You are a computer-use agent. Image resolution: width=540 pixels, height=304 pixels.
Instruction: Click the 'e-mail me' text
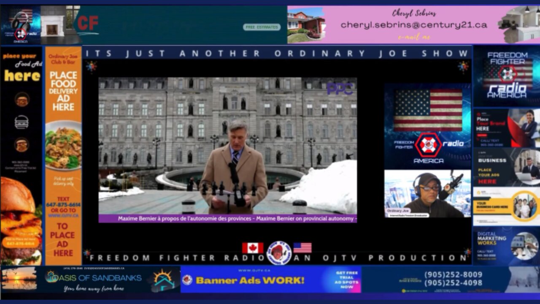[x=413, y=37]
